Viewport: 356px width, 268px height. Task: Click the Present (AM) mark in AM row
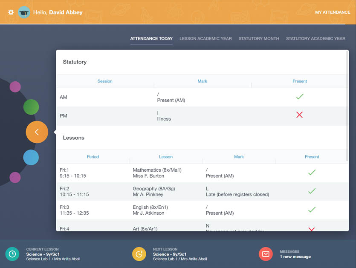pyautogui.click(x=171, y=100)
